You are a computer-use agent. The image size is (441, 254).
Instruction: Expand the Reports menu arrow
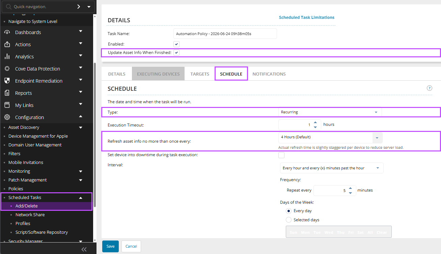click(81, 92)
